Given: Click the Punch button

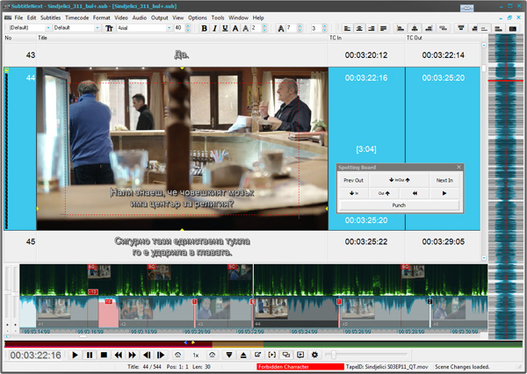Looking at the screenshot, I should click(x=399, y=205).
